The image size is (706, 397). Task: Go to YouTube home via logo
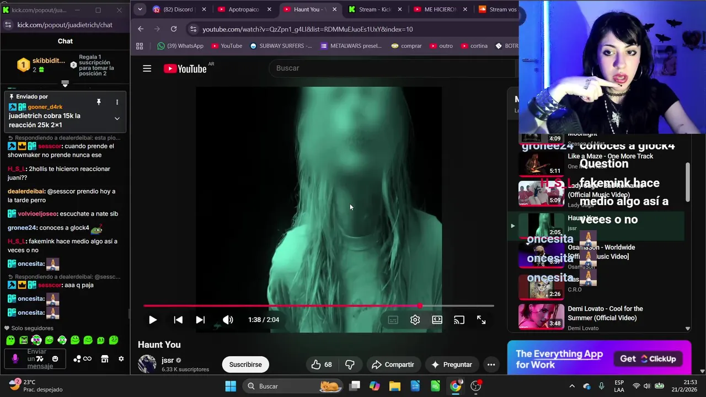[x=185, y=68]
